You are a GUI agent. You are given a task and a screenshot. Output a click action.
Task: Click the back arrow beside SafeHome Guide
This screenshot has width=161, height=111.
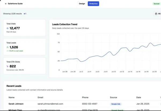[6, 4]
